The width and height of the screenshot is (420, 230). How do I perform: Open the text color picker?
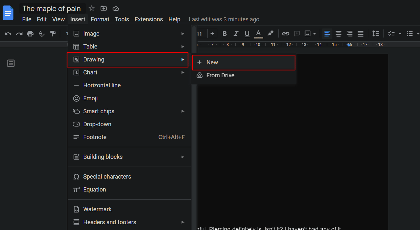tap(258, 34)
